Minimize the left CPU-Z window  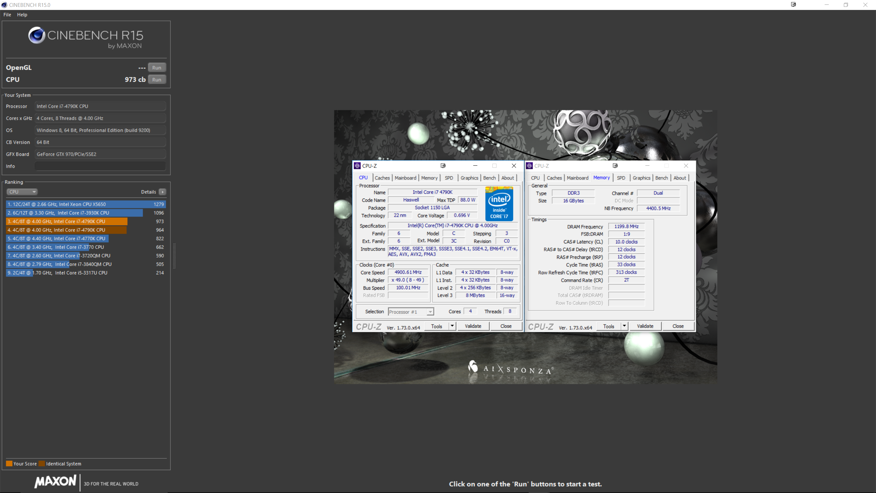pos(475,166)
